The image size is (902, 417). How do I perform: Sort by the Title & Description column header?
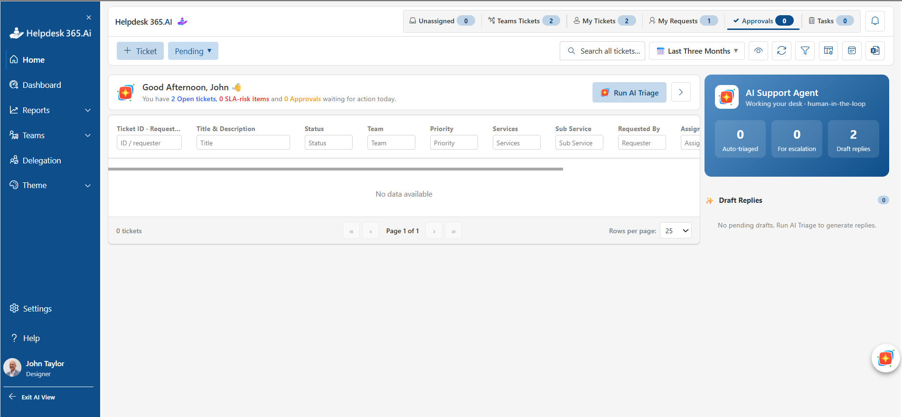(225, 129)
